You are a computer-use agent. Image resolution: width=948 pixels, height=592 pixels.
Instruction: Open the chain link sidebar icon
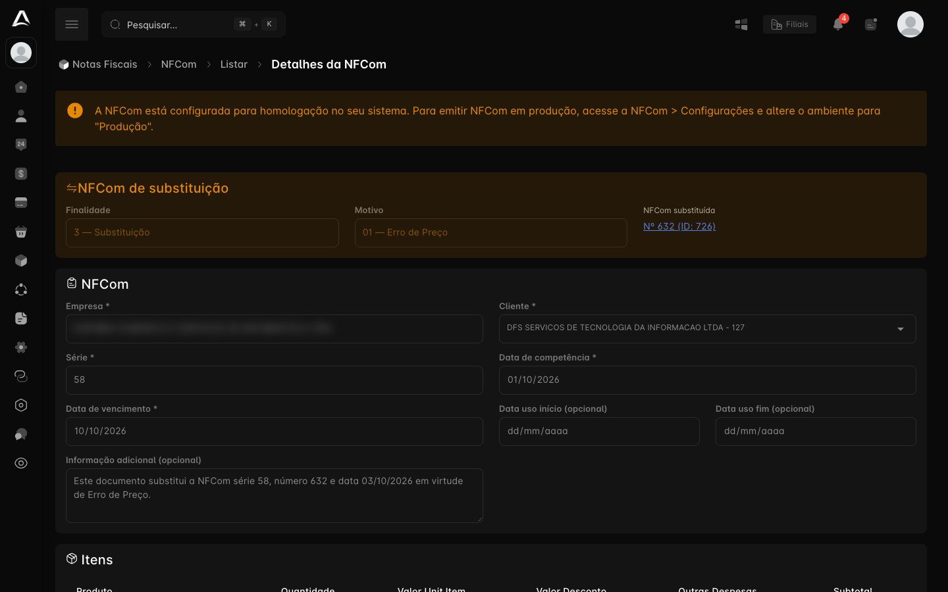pyautogui.click(x=21, y=376)
